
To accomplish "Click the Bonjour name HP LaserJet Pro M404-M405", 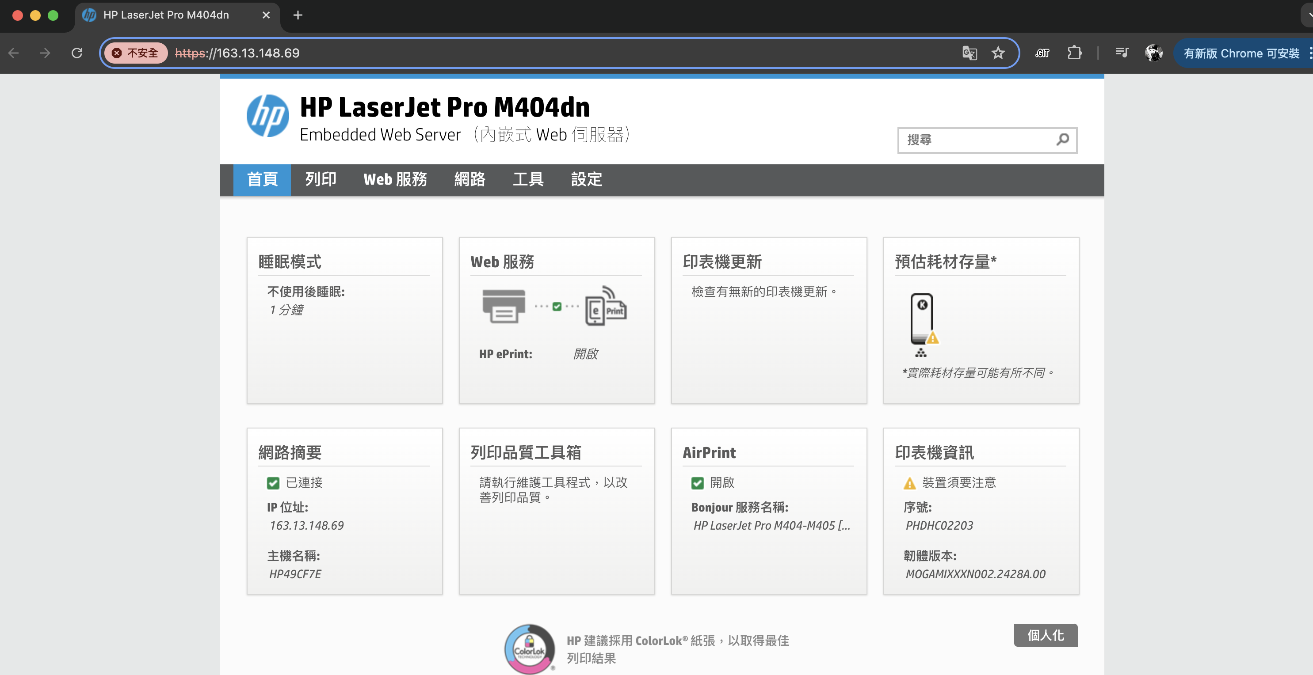I will tap(772, 525).
